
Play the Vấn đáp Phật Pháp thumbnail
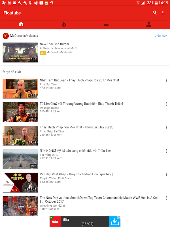[20, 182]
